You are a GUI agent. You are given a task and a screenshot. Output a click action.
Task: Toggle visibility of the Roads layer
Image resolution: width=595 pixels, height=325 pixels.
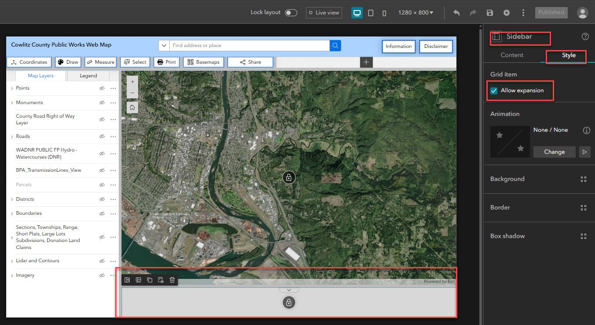coord(102,136)
